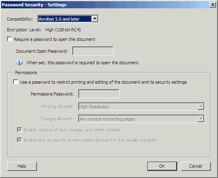Click the High Resolution printing value
Viewport: 218px width, 178px height.
coord(94,107)
